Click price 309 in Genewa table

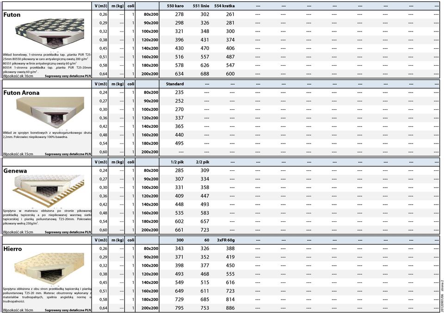205,171
